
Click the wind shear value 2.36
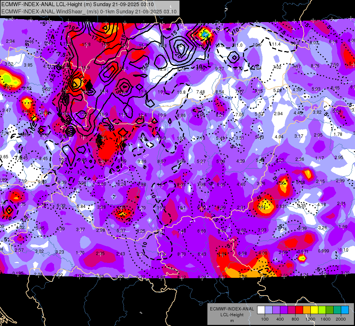[x=300, y=159]
